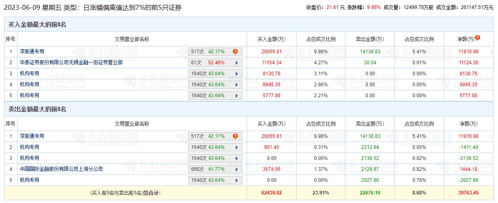Open 机构专用 link in sell row 5
498x203 pixels.
(x=29, y=180)
